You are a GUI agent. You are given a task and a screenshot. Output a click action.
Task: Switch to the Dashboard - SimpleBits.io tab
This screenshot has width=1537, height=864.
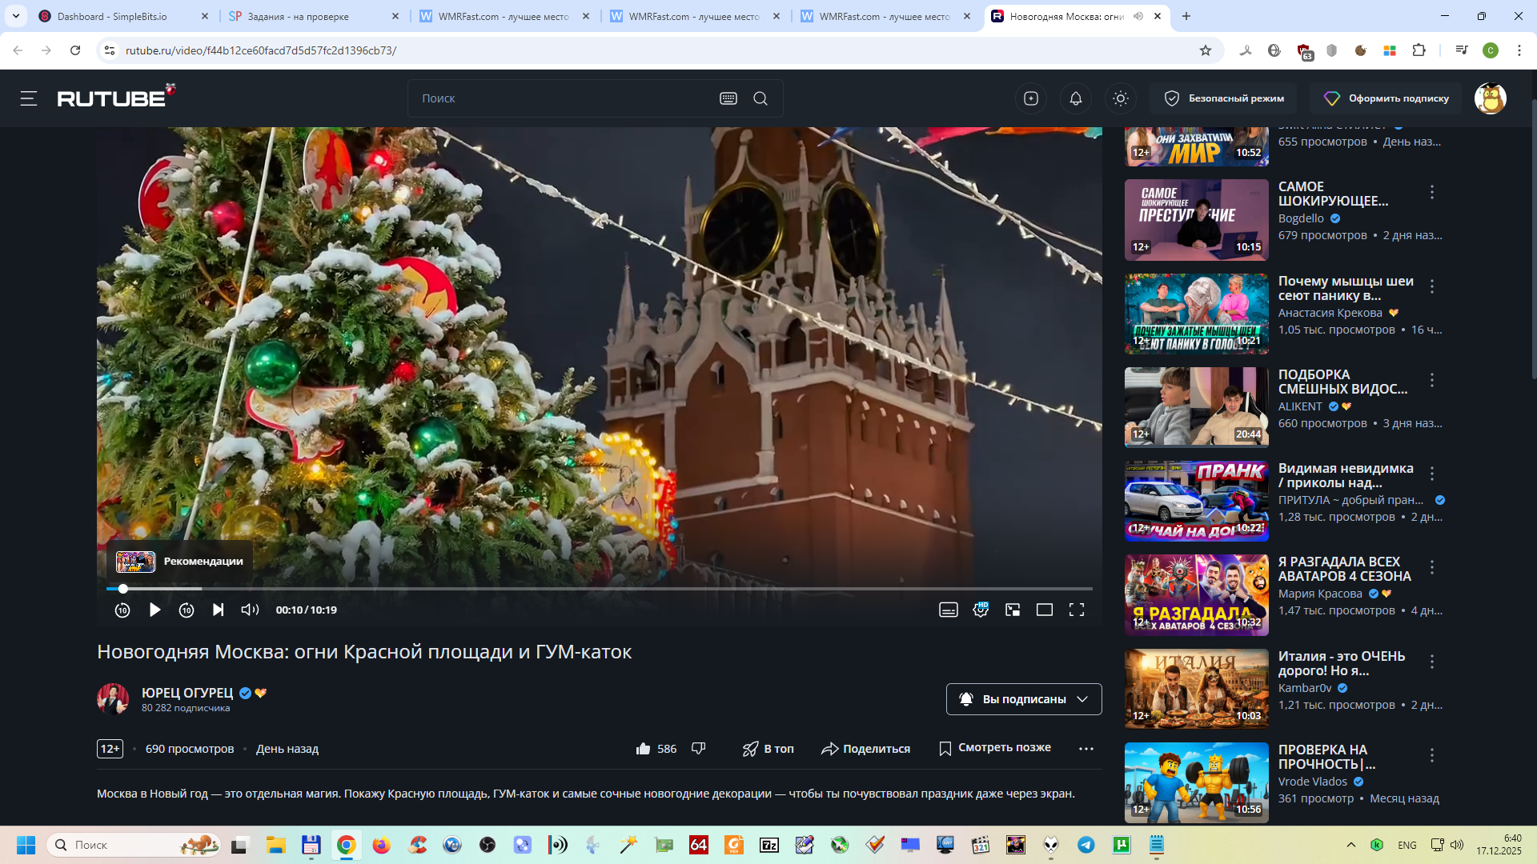(x=112, y=16)
